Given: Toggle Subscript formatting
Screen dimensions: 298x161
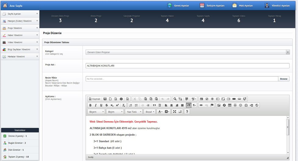Looking at the screenshot, I should coord(112,105).
